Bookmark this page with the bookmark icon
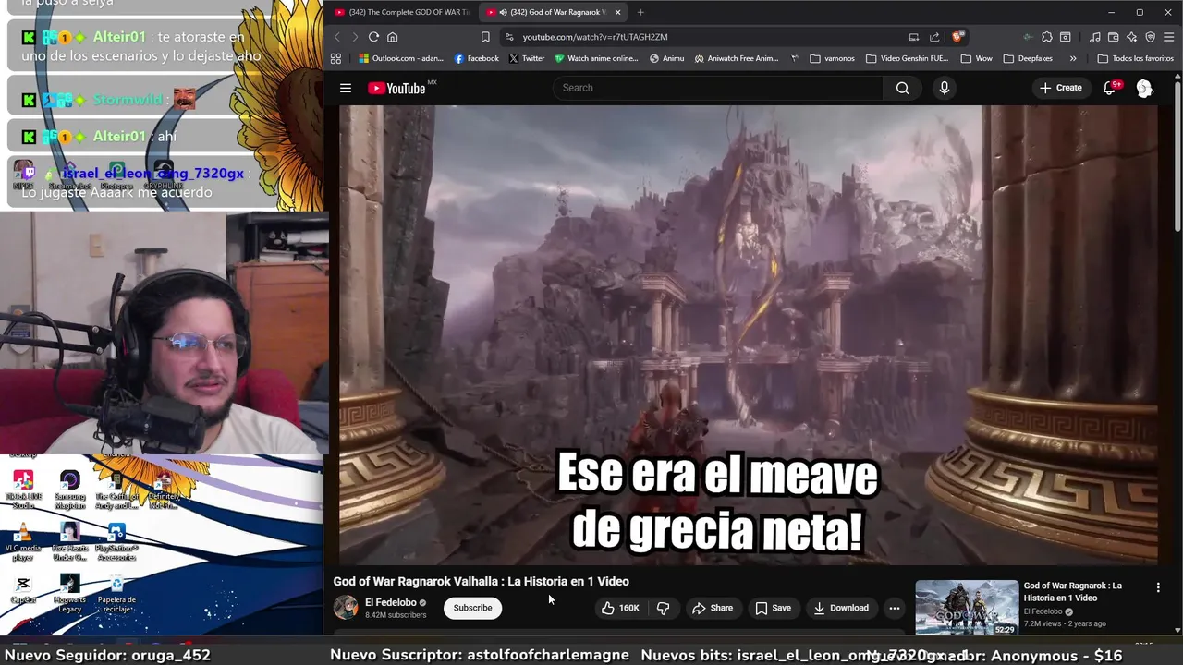The image size is (1183, 665). point(485,37)
